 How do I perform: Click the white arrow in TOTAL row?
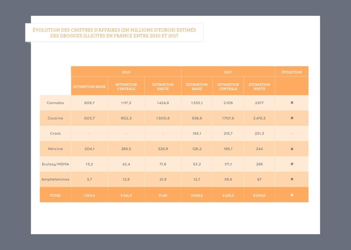coord(292,195)
